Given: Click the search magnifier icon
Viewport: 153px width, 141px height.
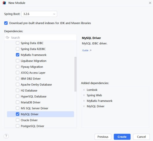Looking at the screenshot, I should pyautogui.click(x=7, y=38).
